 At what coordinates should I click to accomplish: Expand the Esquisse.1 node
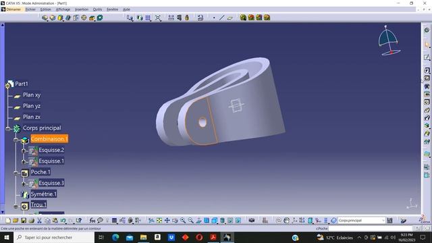pos(24,162)
